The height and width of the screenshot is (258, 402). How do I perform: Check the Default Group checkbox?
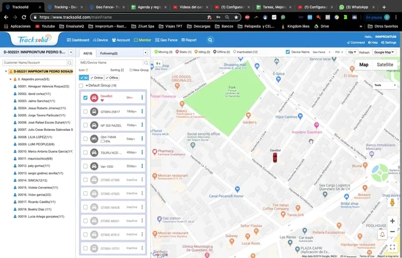pos(81,85)
